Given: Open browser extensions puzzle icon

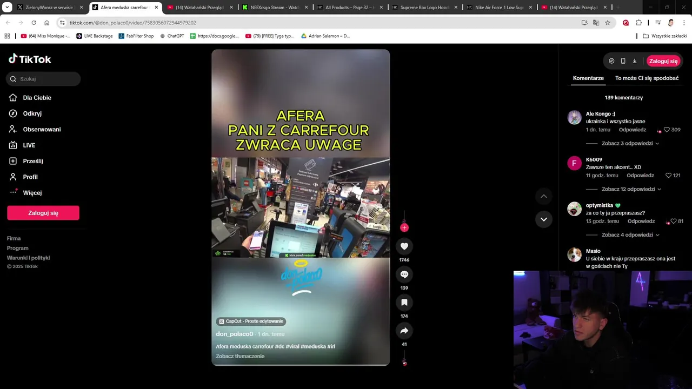Looking at the screenshot, I should [x=639, y=23].
